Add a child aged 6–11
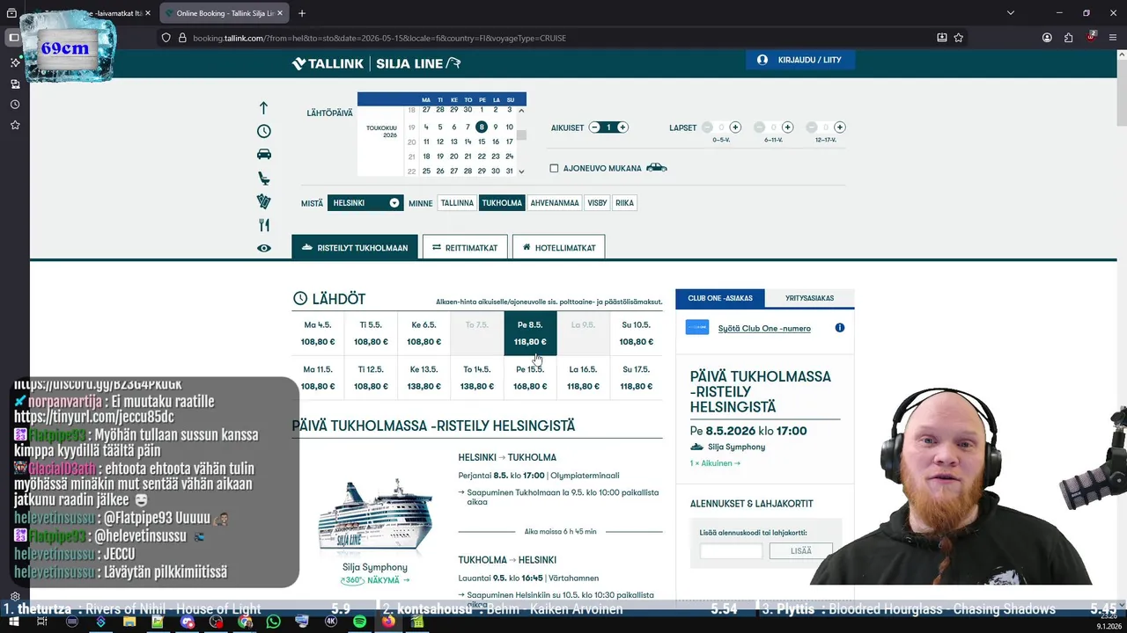 (787, 127)
